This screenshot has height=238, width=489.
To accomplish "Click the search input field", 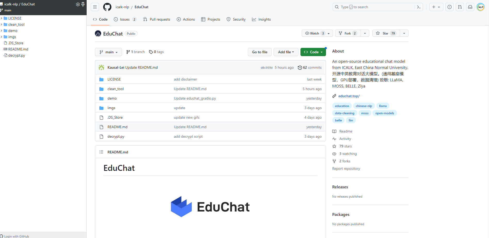I will pyautogui.click(x=377, y=7).
